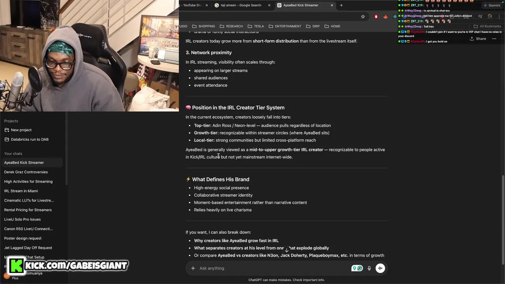Click the scroll-to-bottom arrow button
The image size is (505, 284).
point(286,250)
